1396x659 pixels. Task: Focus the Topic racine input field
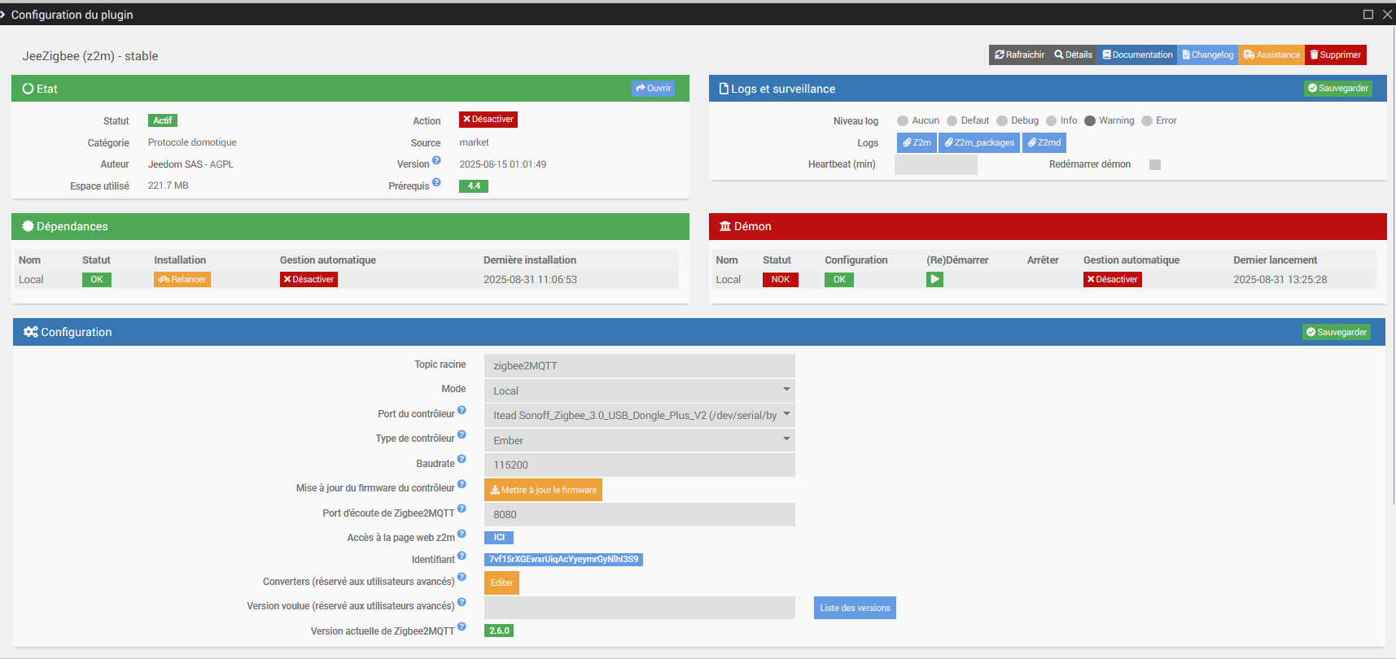pyautogui.click(x=640, y=365)
